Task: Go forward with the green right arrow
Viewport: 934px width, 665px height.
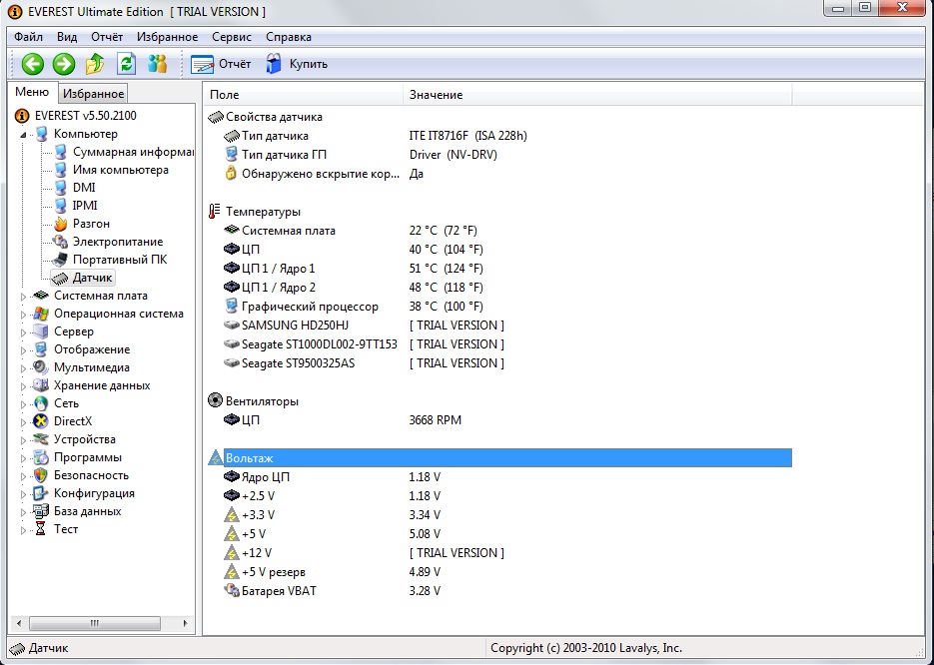Action: coord(64,64)
